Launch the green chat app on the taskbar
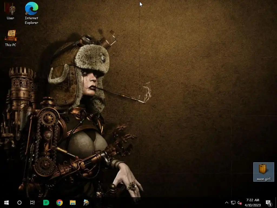This screenshot has width=277, height=208. click(46, 203)
